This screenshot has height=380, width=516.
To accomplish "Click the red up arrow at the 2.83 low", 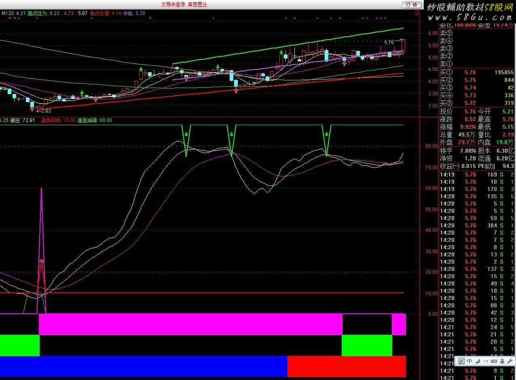I will [32, 108].
